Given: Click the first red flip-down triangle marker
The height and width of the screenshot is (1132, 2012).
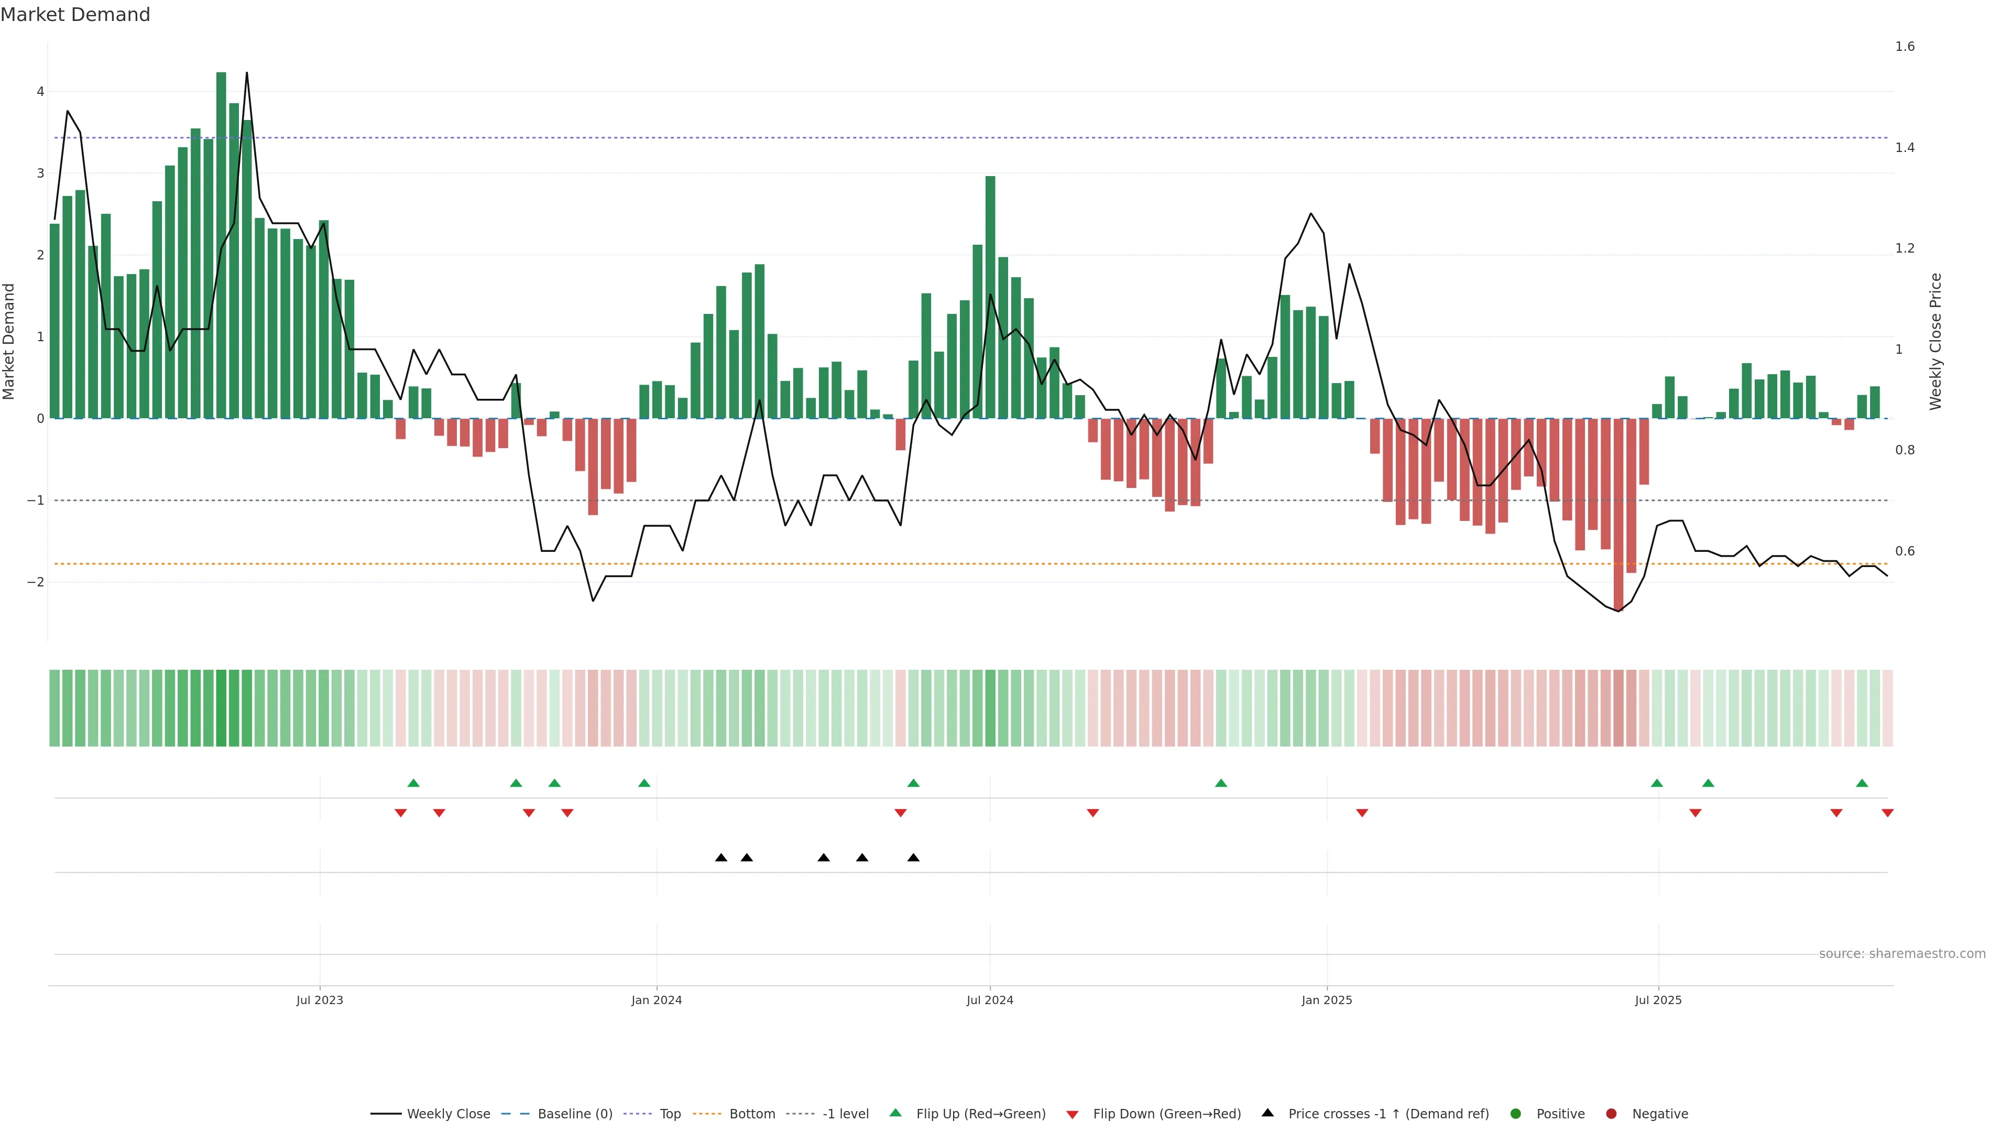Looking at the screenshot, I should (401, 813).
